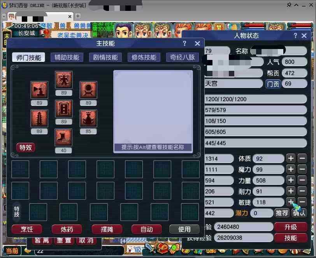Select the round drum skill icon

(x=88, y=90)
